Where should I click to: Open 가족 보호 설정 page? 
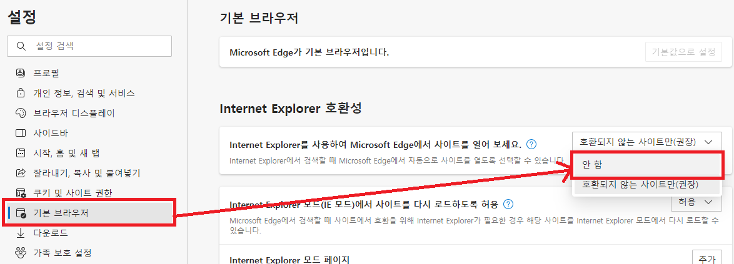[63, 253]
